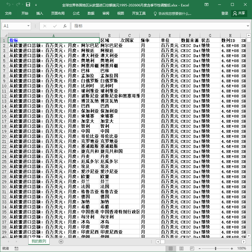This screenshot has width=252, height=252.
Task: Click the 登录 sign-in link
Action: [225, 13]
